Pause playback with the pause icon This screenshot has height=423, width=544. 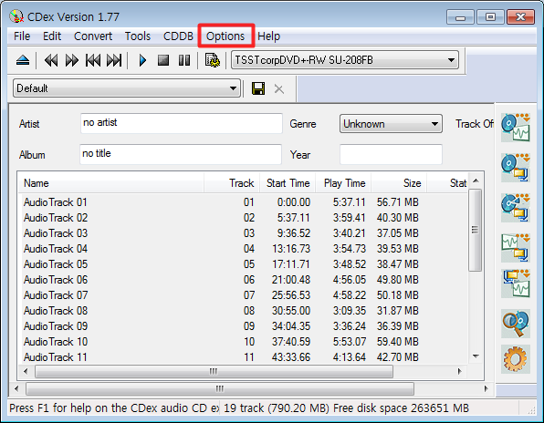(184, 61)
